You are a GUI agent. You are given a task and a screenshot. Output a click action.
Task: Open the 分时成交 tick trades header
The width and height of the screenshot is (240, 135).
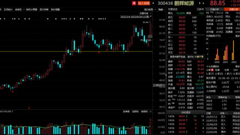(186, 112)
